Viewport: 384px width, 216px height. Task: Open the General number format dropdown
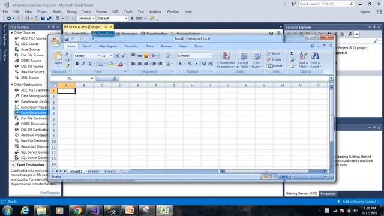pyautogui.click(x=211, y=56)
